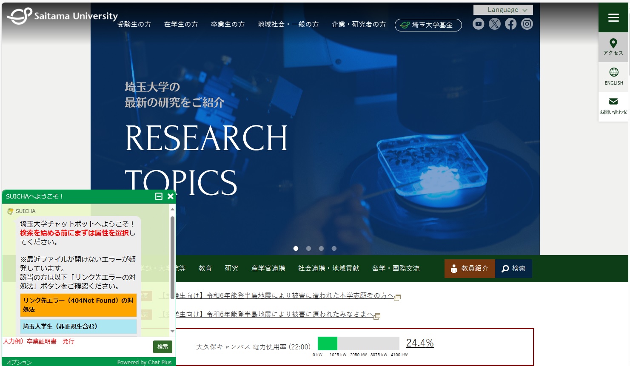Open the YouTube social icon

click(478, 24)
